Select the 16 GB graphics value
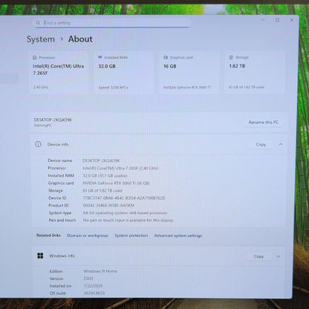 [x=170, y=66]
